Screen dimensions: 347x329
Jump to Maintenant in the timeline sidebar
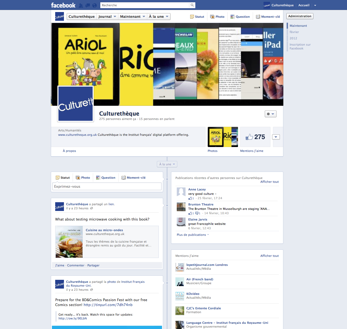point(298,26)
